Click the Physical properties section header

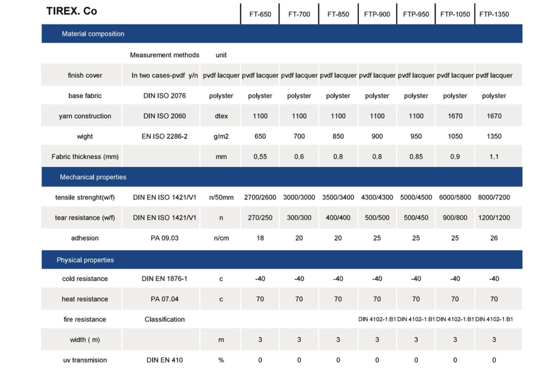pyautogui.click(x=85, y=260)
